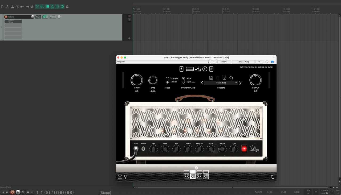The height and width of the screenshot is (195, 341).
Task: Click the UI button in plugin header
Action: (259, 62)
